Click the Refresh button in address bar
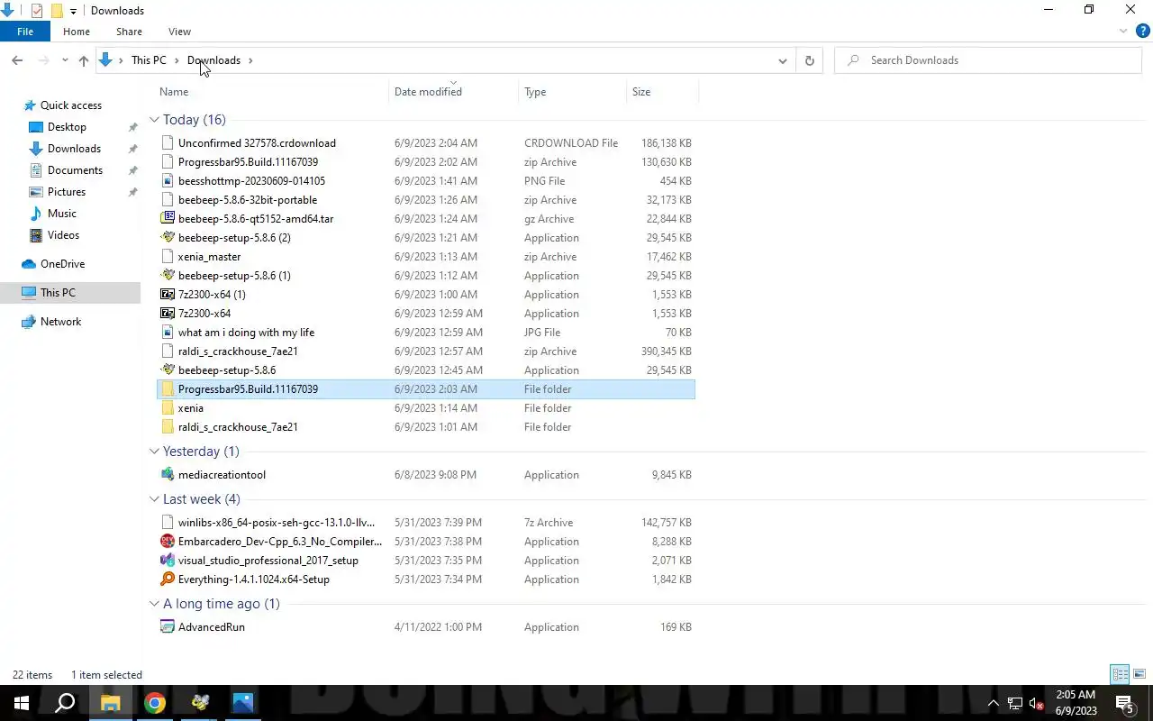The width and height of the screenshot is (1153, 721). coord(809,60)
